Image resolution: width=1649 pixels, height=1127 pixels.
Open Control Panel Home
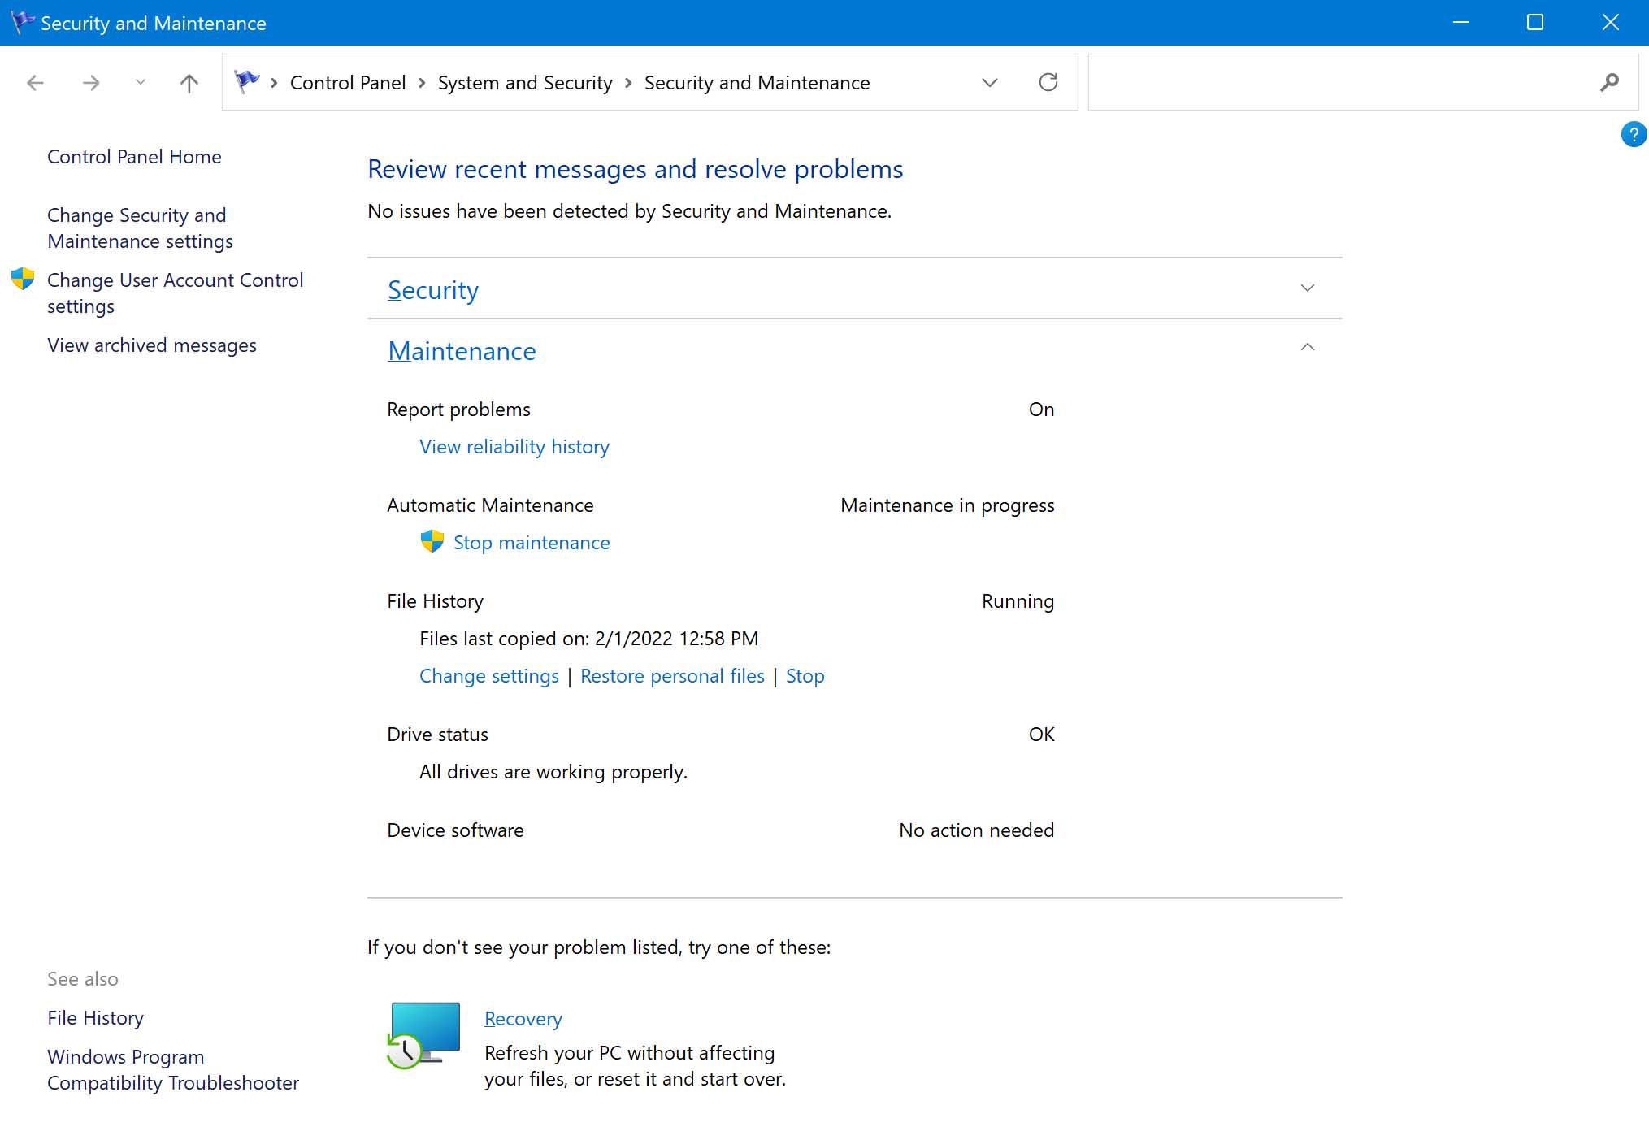134,156
